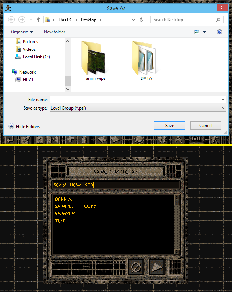Collapse the folder pane with Hide Folders
Screen dimensions: 232x292
pyautogui.click(x=24, y=126)
